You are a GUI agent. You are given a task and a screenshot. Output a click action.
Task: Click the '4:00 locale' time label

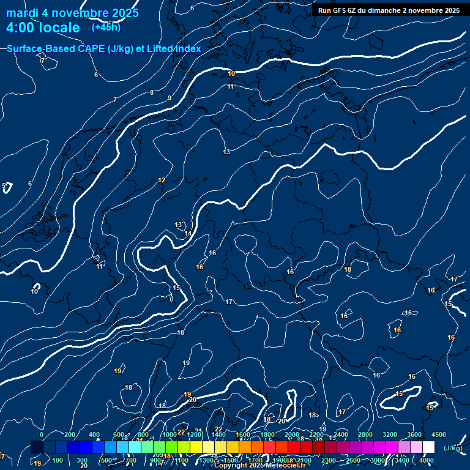coord(43,28)
